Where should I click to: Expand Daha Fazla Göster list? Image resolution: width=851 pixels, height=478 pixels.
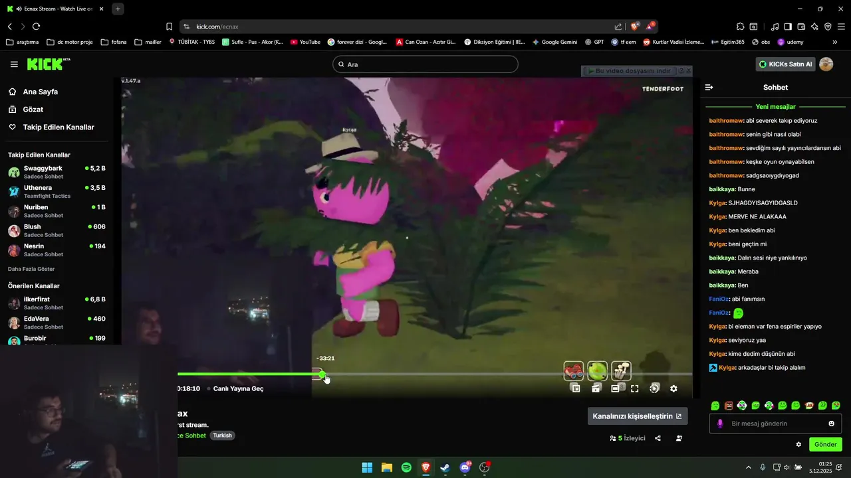(x=31, y=269)
